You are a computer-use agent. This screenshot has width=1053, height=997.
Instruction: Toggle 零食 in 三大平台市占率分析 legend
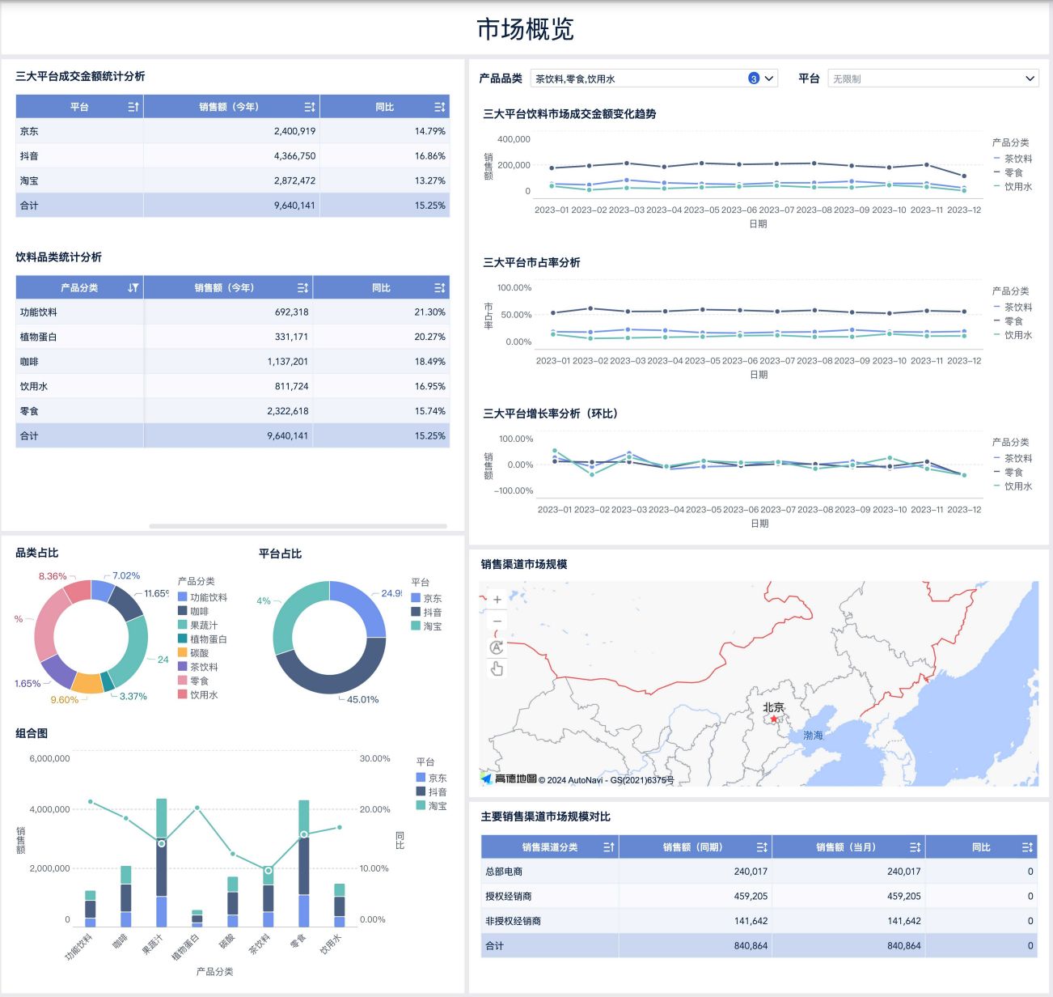[x=1009, y=321]
